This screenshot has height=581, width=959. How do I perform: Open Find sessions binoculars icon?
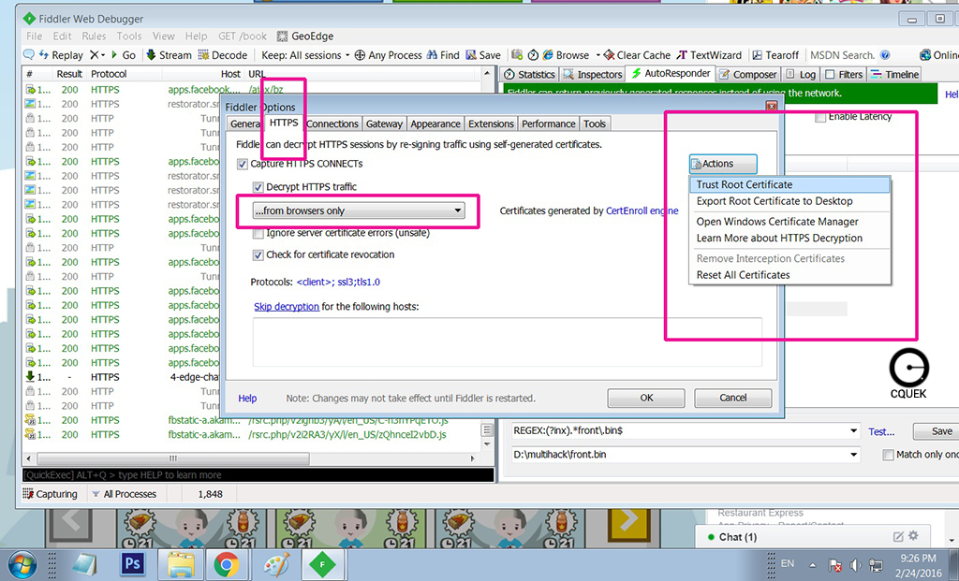[432, 55]
